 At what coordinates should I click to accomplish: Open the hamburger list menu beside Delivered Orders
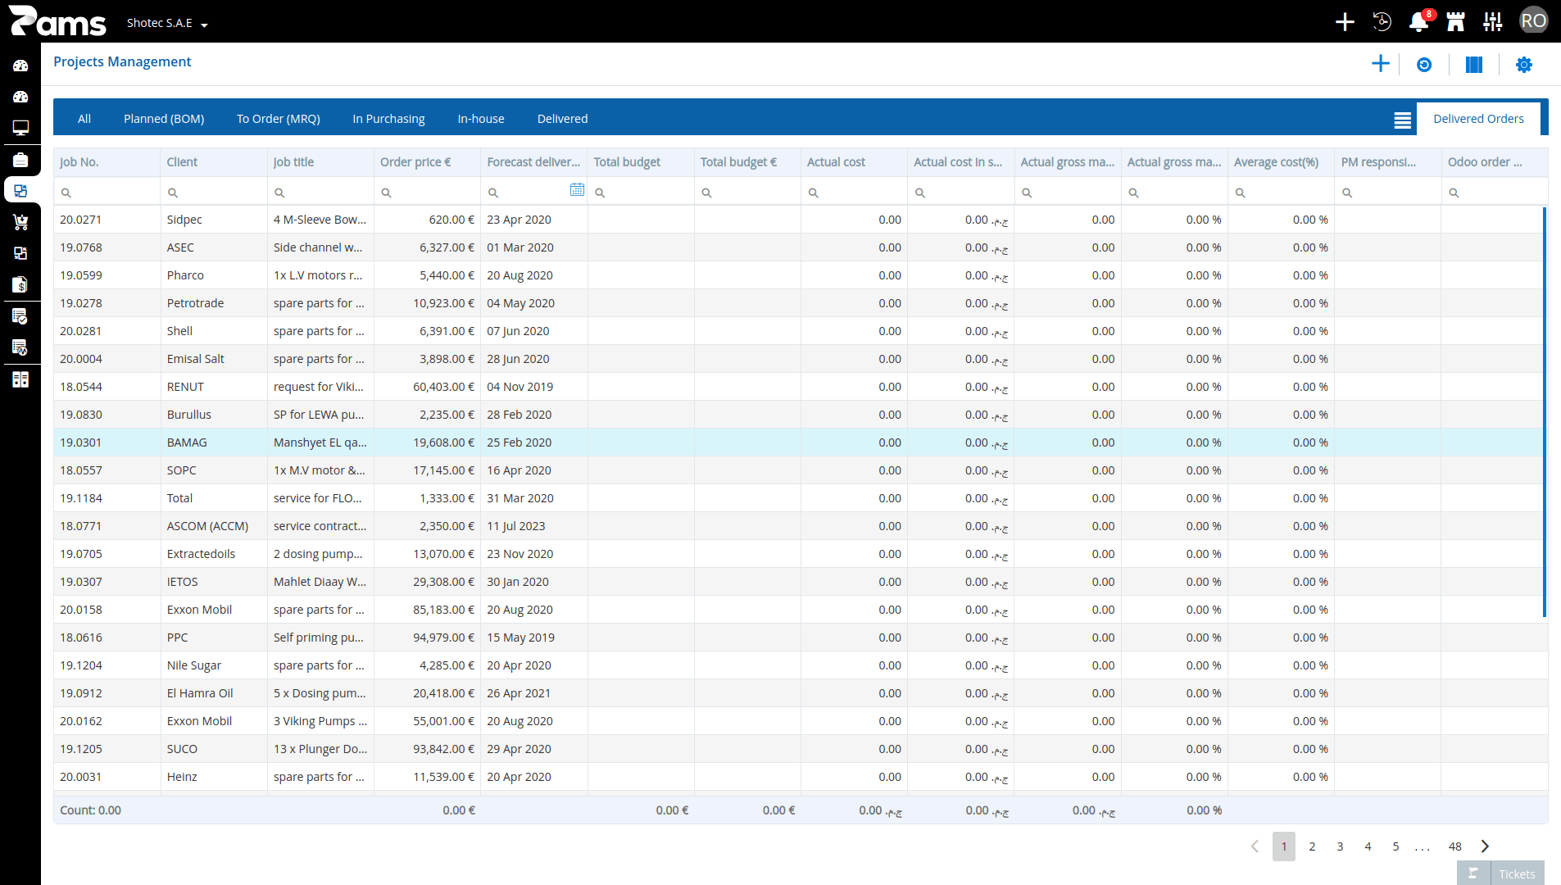coord(1403,120)
